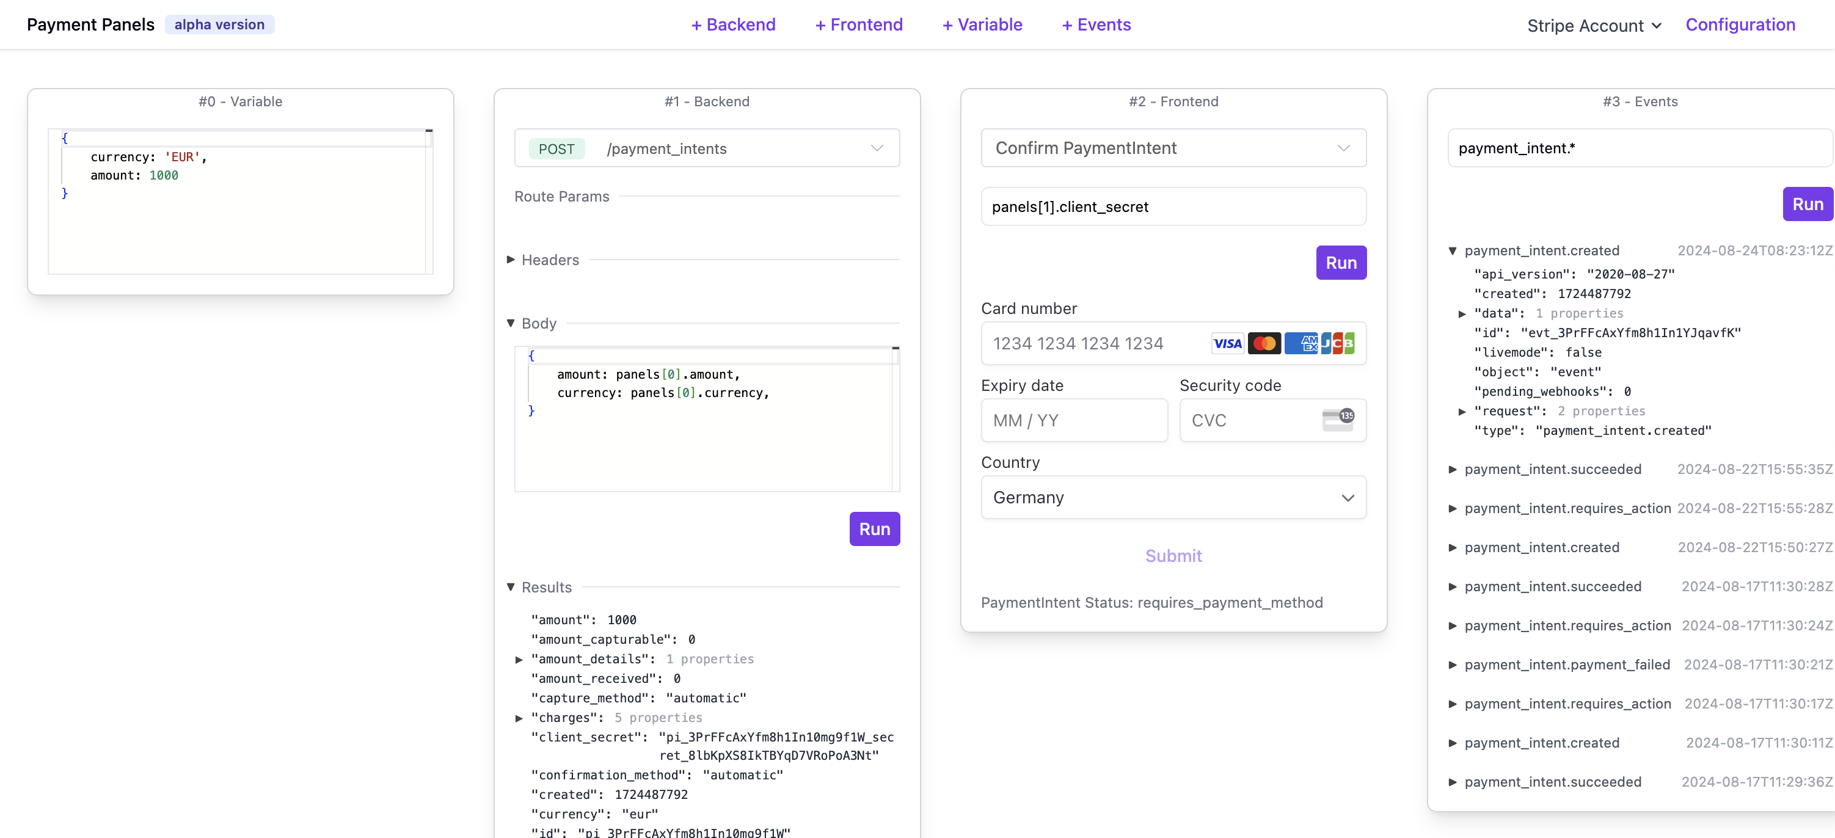Expand the Headers section triangle
The width and height of the screenshot is (1835, 838).
click(x=511, y=260)
